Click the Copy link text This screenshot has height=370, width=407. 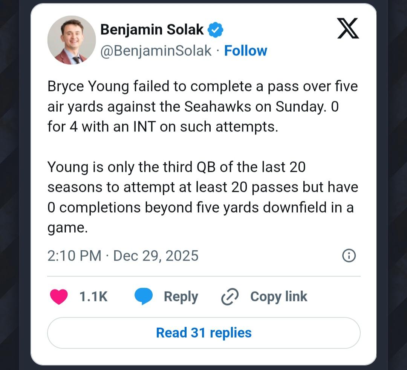point(279,296)
